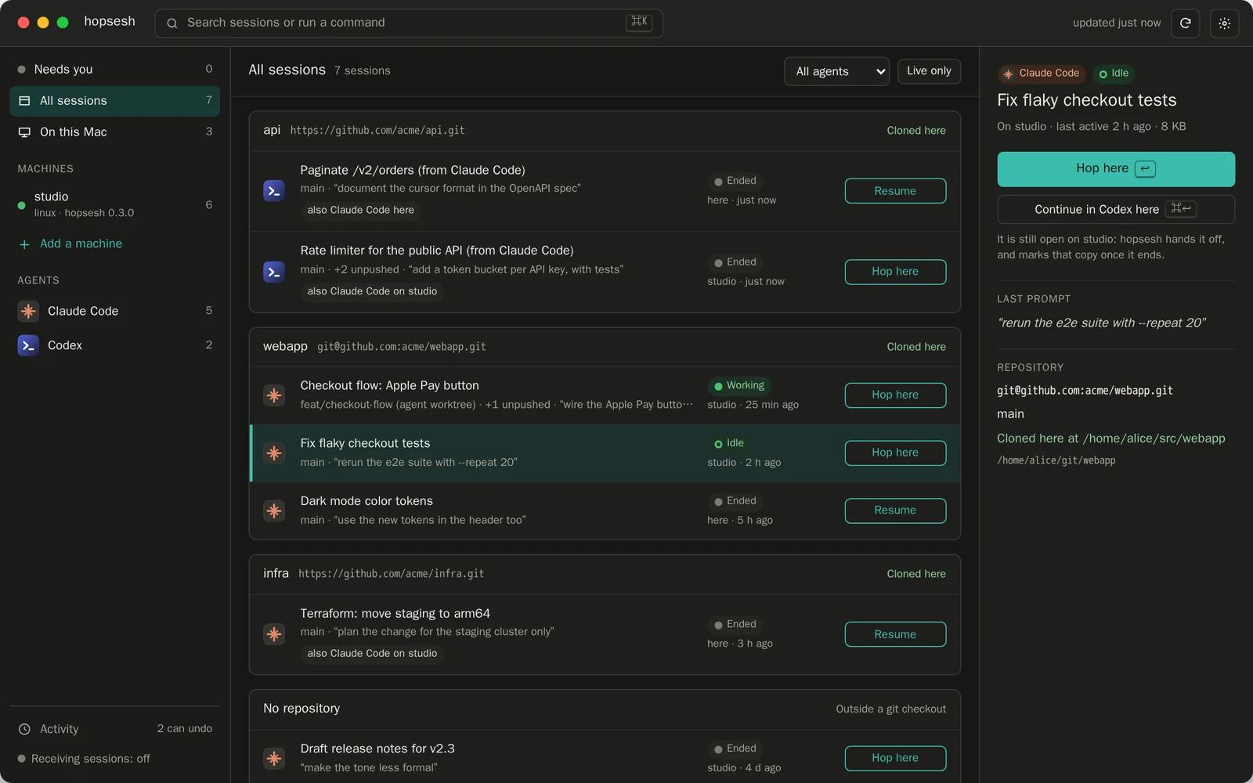
Task: Click the Claude icon for Checkout flow session
Action: [x=274, y=395]
